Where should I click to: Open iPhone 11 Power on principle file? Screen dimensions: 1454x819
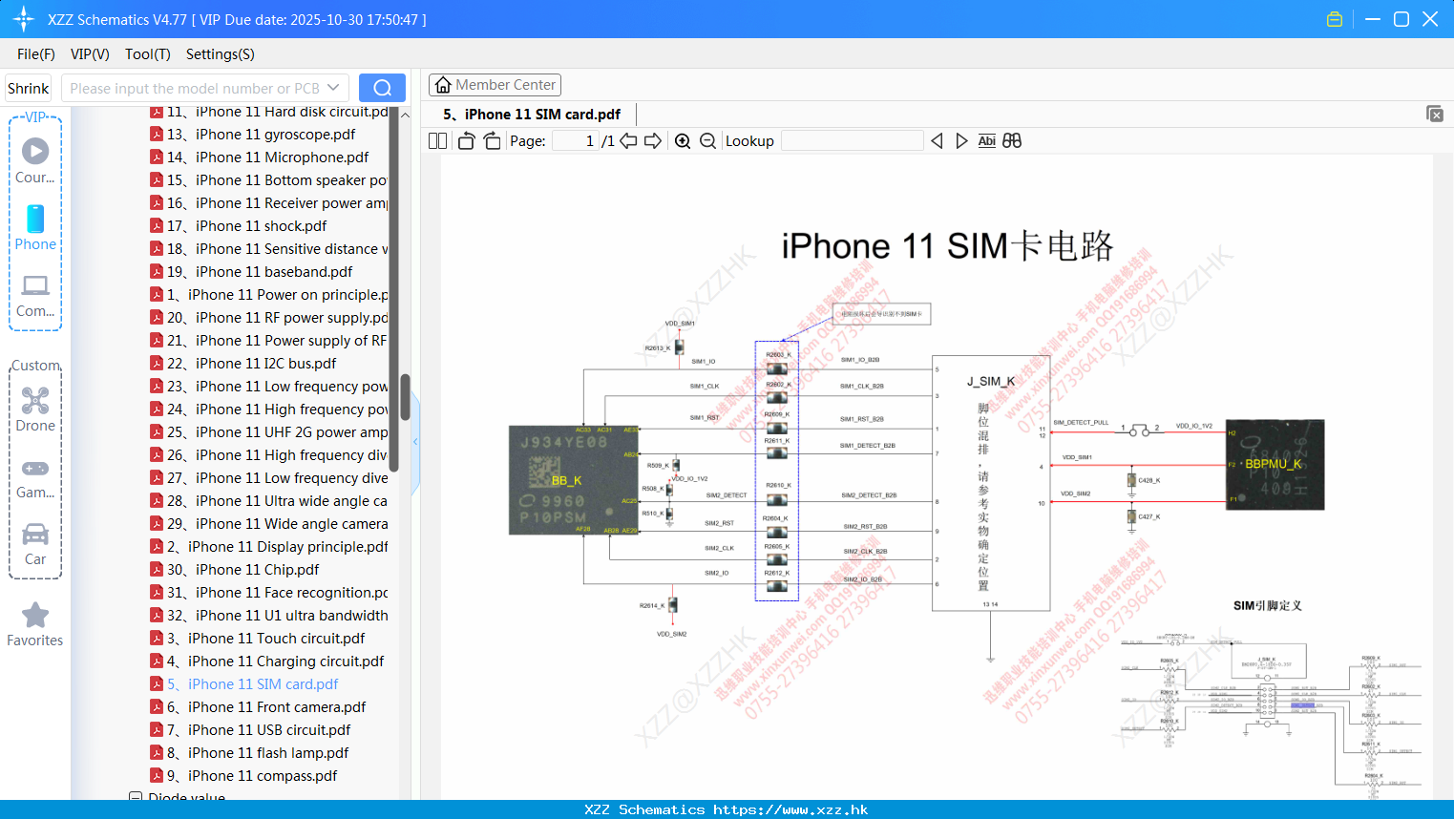tap(269, 295)
